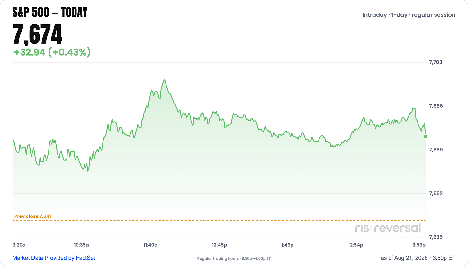Click the 7,652 y-axis label
This screenshot has width=468, height=266.
436,193
